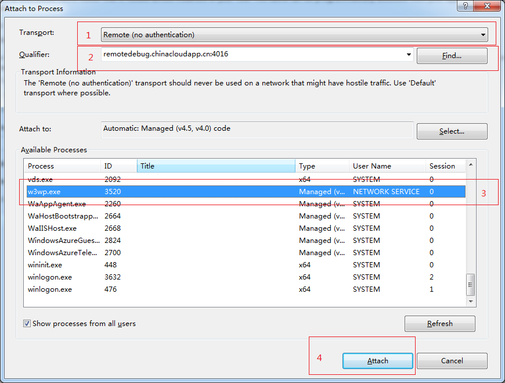
Task: Click the process list scroll down arrow
Action: (x=471, y=302)
